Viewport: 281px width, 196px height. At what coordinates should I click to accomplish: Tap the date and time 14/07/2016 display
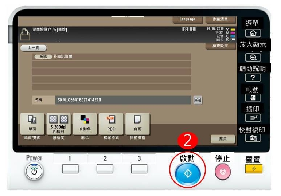(215, 31)
